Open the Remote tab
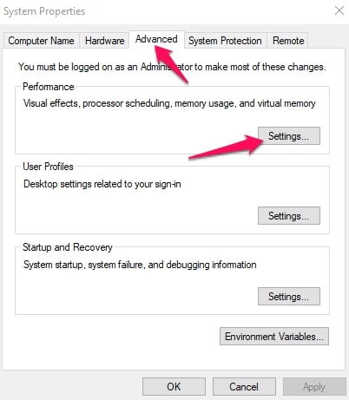The height and width of the screenshot is (400, 349). (x=288, y=41)
